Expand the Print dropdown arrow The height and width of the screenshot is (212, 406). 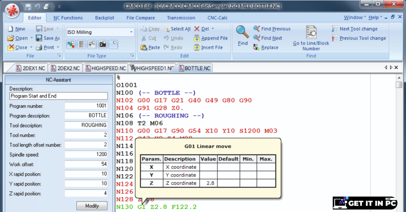(58, 48)
